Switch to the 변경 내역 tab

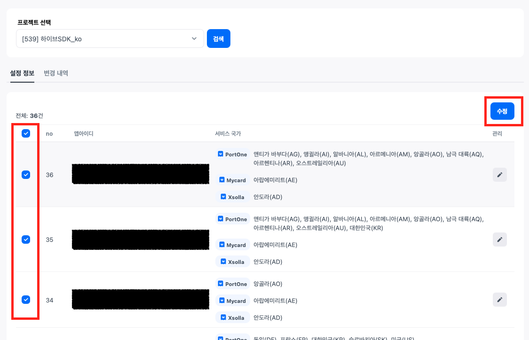(56, 73)
